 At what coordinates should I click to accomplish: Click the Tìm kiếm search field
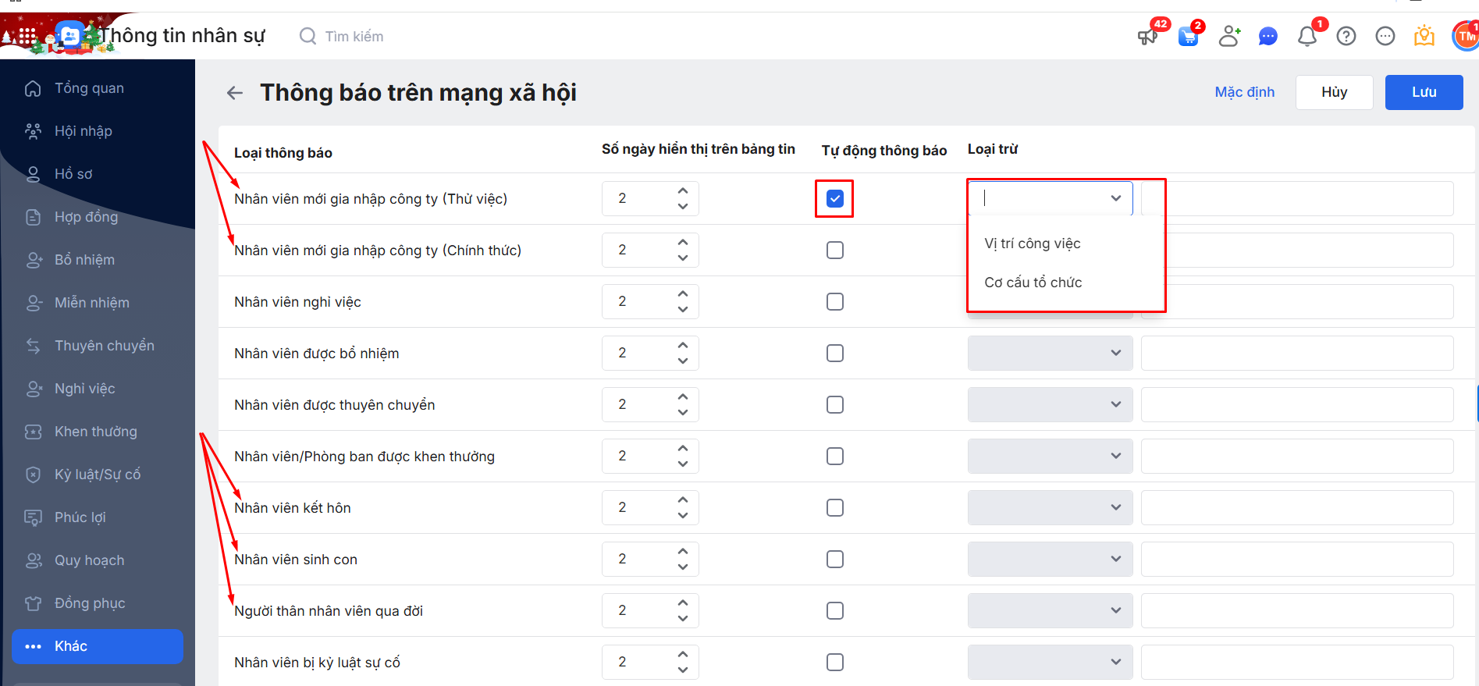click(354, 37)
